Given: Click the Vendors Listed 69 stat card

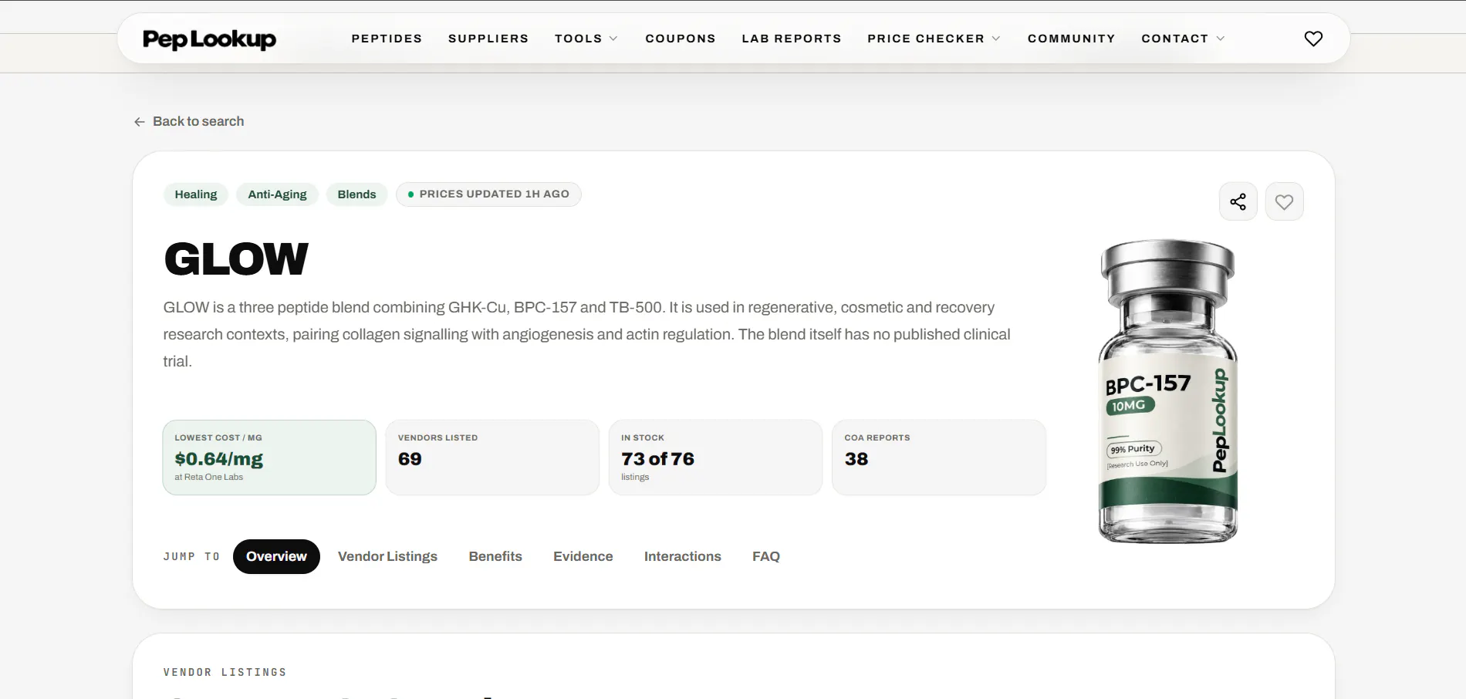Looking at the screenshot, I should click(x=492, y=458).
